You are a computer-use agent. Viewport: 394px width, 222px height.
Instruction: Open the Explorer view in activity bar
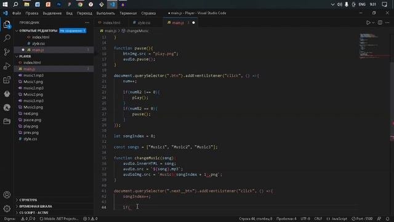click(7, 25)
